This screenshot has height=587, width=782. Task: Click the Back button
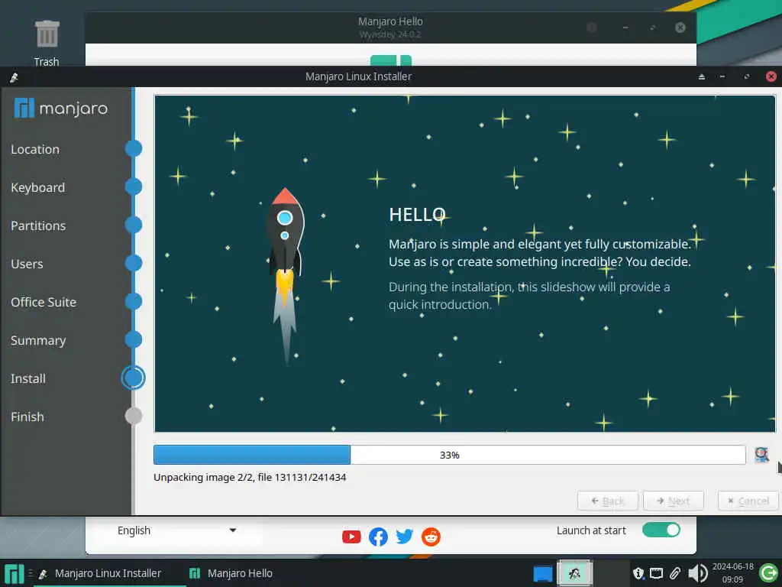click(607, 501)
